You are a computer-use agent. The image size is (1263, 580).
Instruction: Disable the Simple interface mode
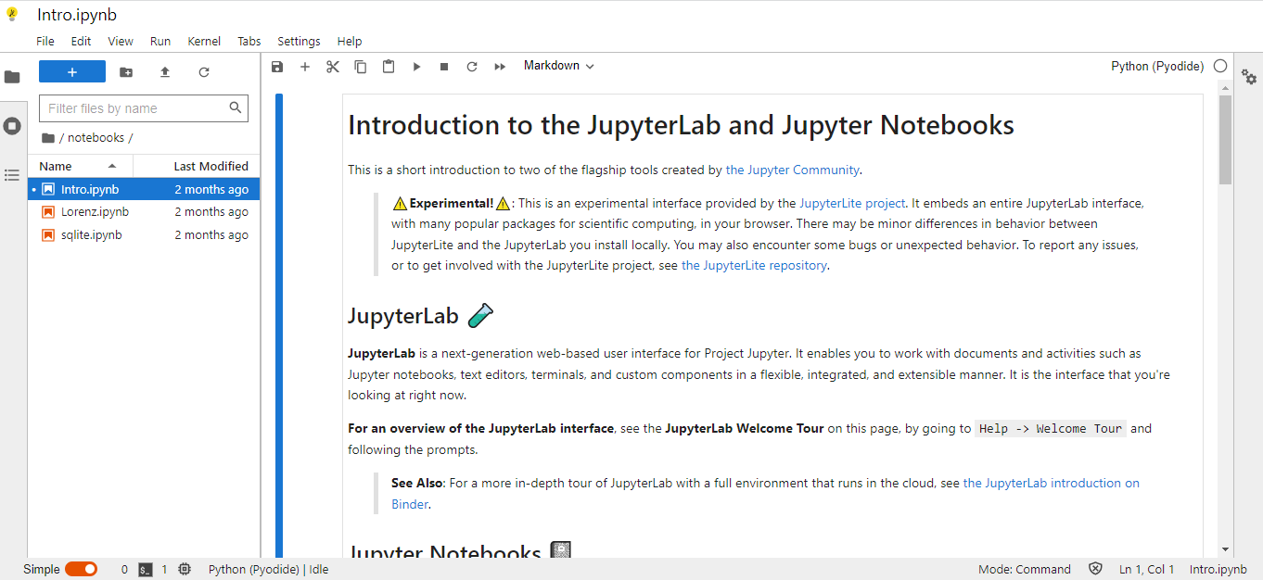82,568
